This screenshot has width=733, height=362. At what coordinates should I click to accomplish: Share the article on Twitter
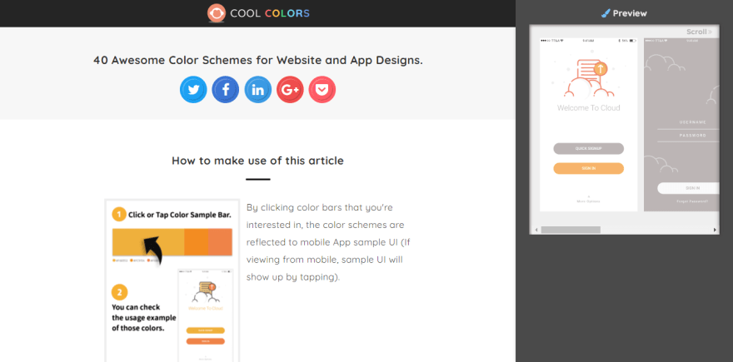click(x=193, y=90)
